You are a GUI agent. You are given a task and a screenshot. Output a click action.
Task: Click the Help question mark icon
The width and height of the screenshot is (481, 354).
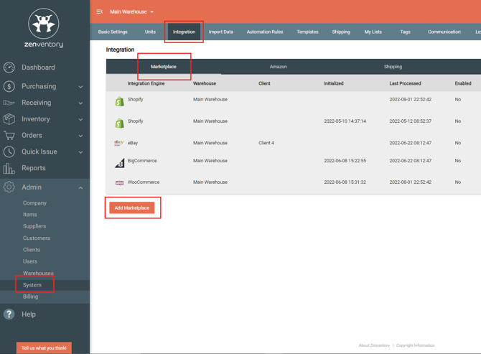click(9, 314)
